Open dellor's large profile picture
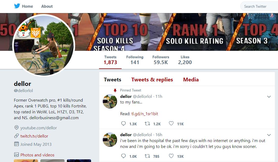The height and width of the screenshot is (162, 278). tap(44, 45)
